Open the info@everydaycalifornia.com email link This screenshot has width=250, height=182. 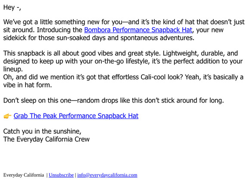107,175
